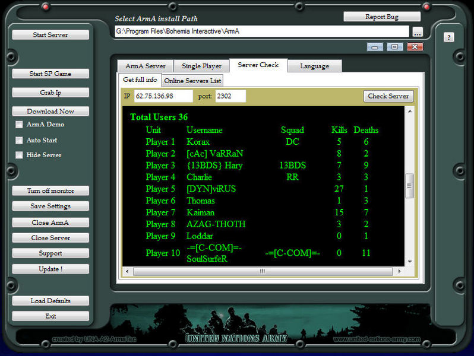Image resolution: width=474 pixels, height=356 pixels.
Task: Click the browse path ellipsis button
Action: [418, 32]
